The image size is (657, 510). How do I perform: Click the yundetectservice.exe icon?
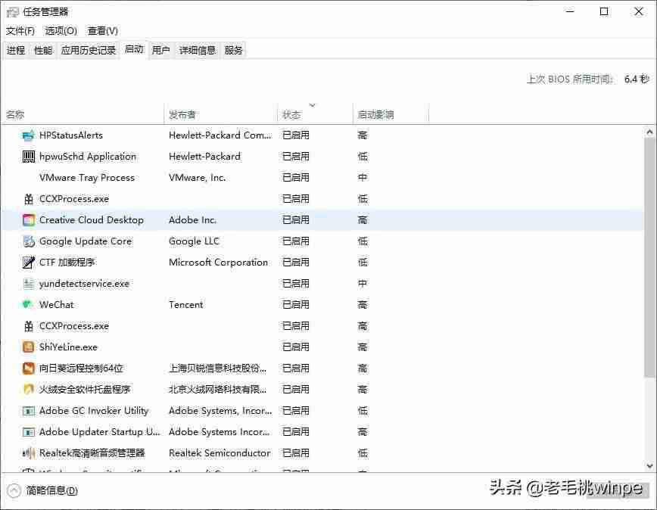click(28, 284)
